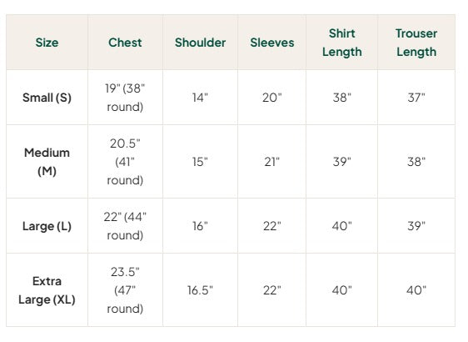Click the Chest column header
This screenshot has width=468, height=342.
click(125, 43)
